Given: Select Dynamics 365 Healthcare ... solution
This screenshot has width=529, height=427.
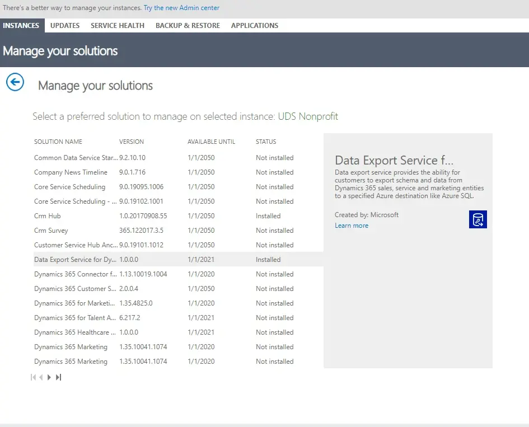Looking at the screenshot, I should tap(179, 332).
